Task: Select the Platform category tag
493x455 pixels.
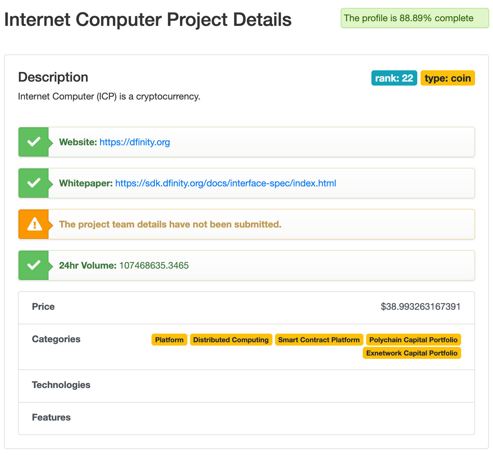Action: 169,340
